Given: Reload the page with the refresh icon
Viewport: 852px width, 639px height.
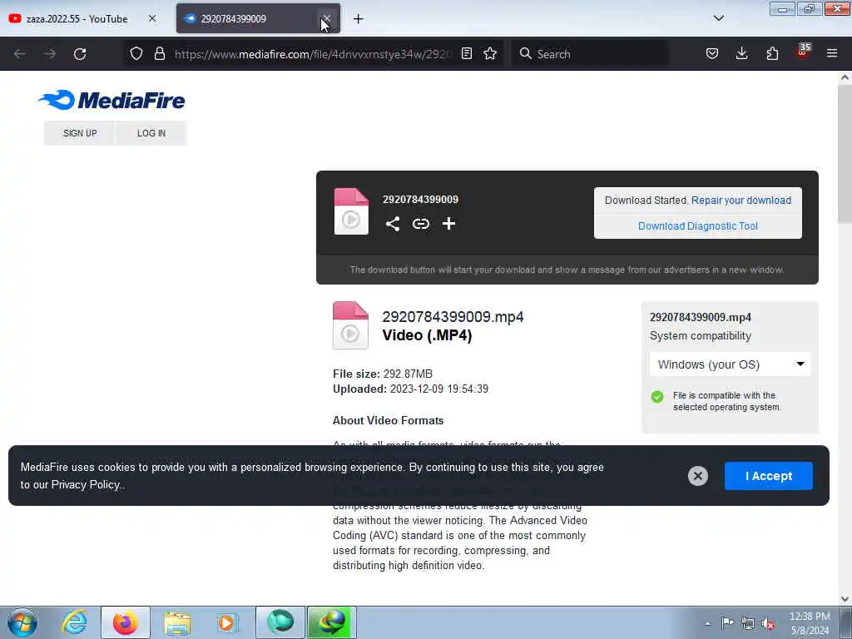Looking at the screenshot, I should (x=80, y=54).
